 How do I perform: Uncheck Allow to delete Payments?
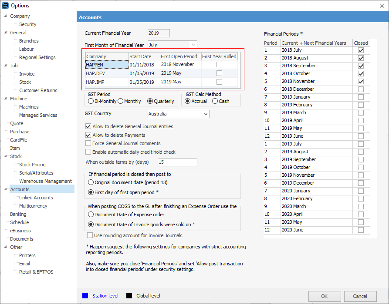88,135
